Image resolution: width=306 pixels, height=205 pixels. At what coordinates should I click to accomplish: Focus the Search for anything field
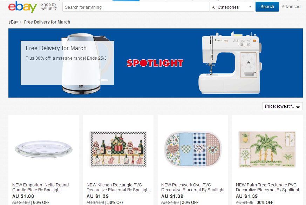coord(136,7)
